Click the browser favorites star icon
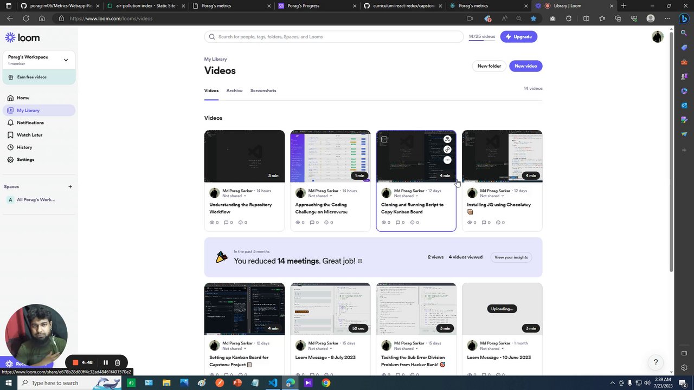The height and width of the screenshot is (390, 694). click(x=534, y=18)
